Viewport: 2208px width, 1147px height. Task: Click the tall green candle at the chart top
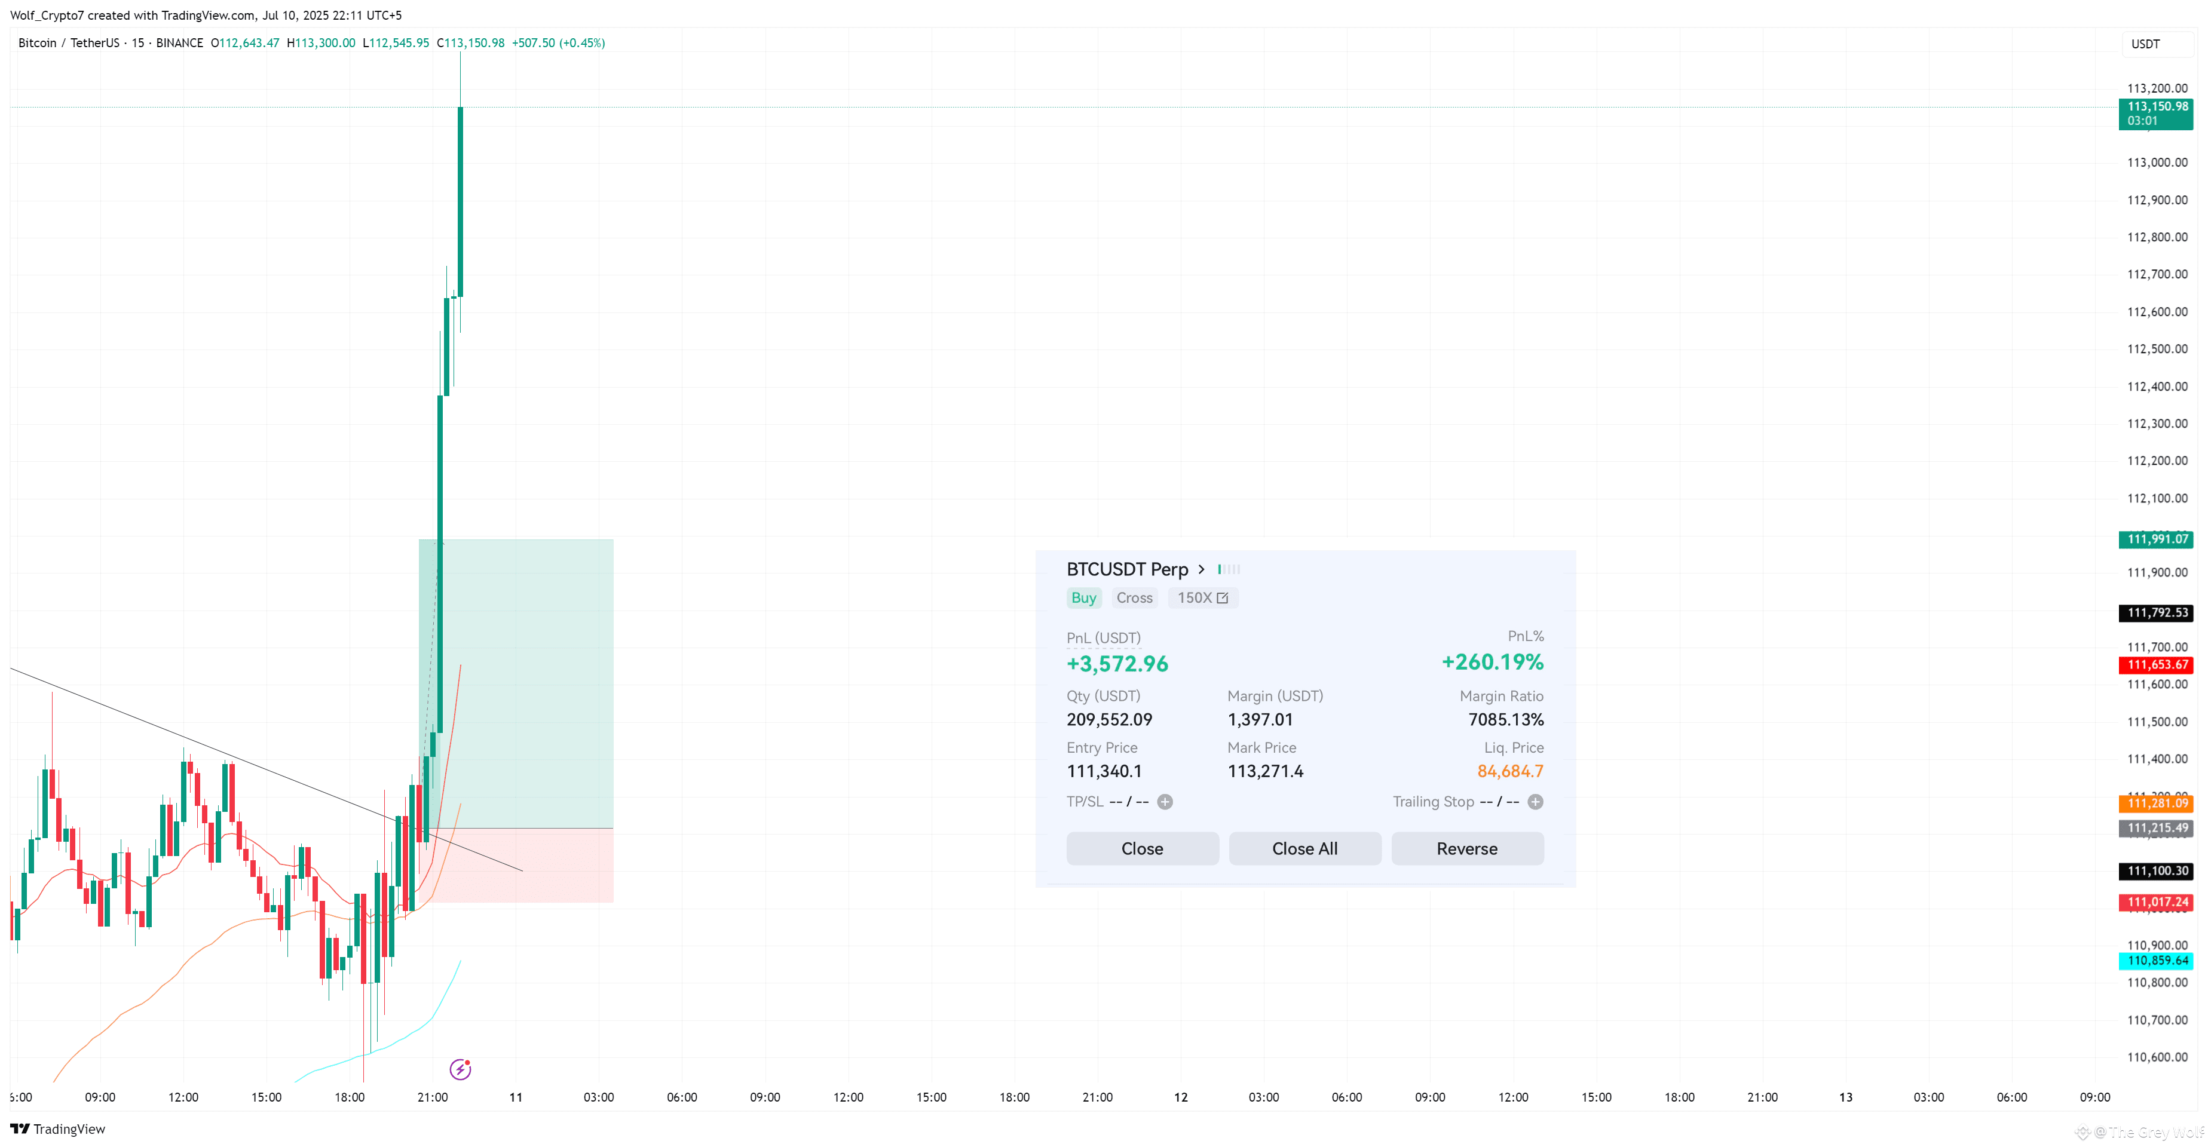[460, 201]
